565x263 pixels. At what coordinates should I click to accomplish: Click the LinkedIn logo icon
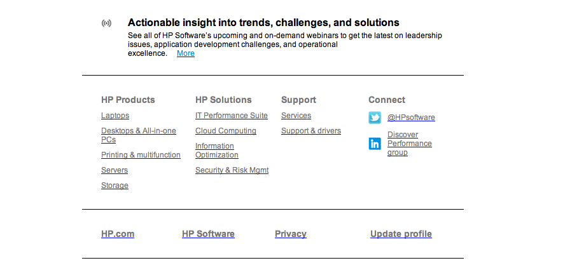coord(375,144)
